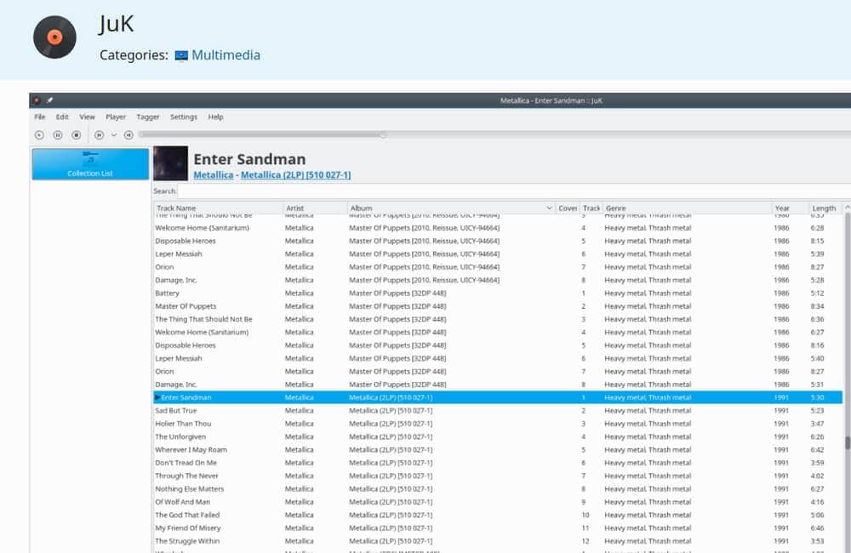Open the Edit menu
Screen dimensions: 851x553
tap(62, 117)
